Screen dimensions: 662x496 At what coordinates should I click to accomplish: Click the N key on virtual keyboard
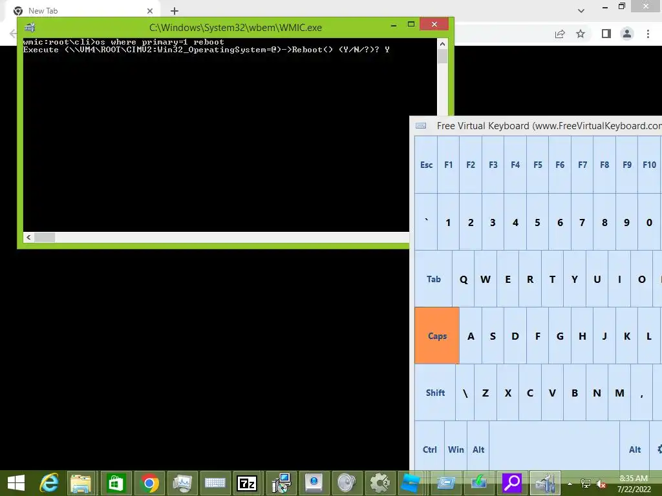[x=597, y=393]
